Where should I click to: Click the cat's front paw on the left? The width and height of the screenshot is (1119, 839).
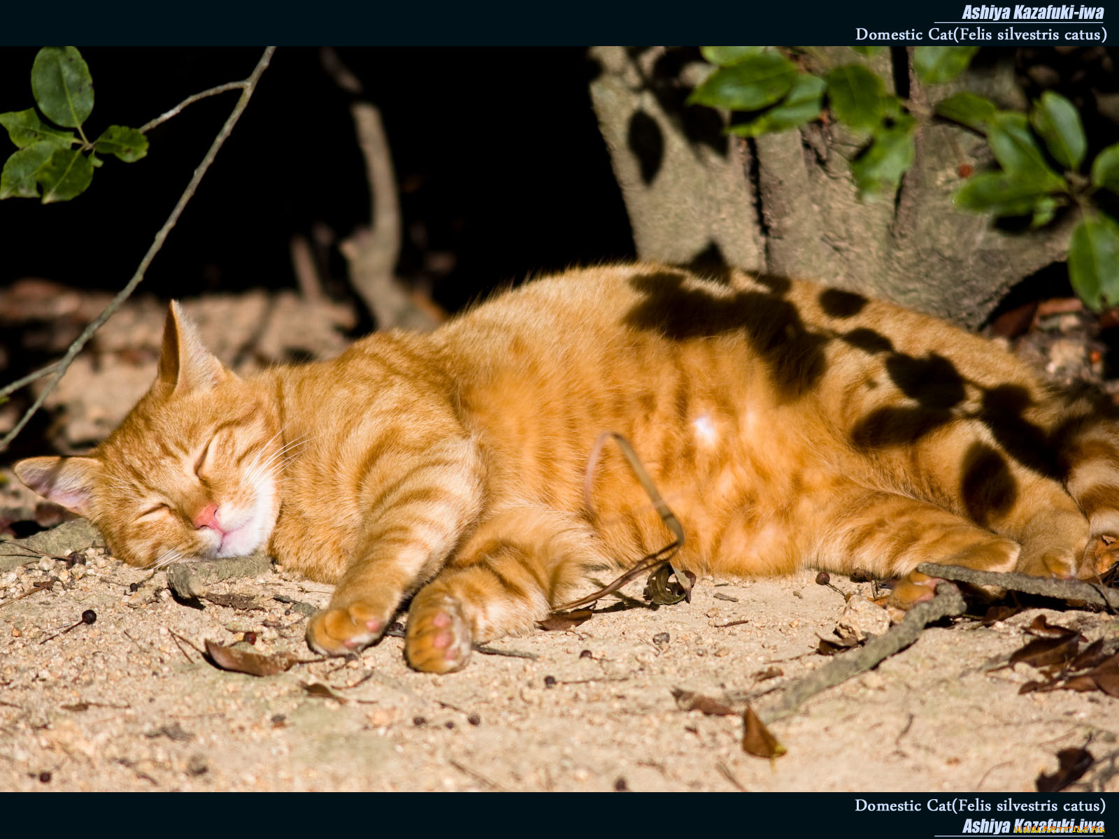345,626
